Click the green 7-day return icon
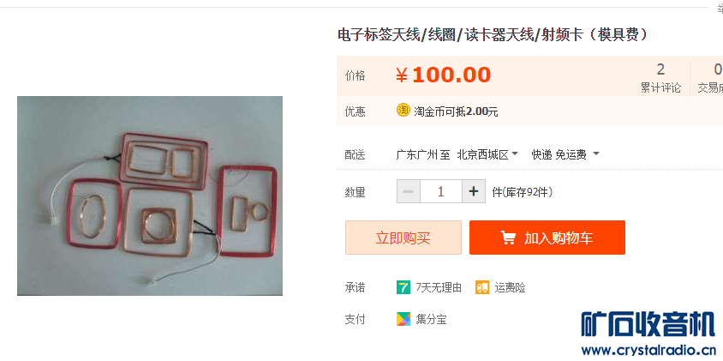Image resolution: width=723 pixels, height=361 pixels. click(403, 287)
